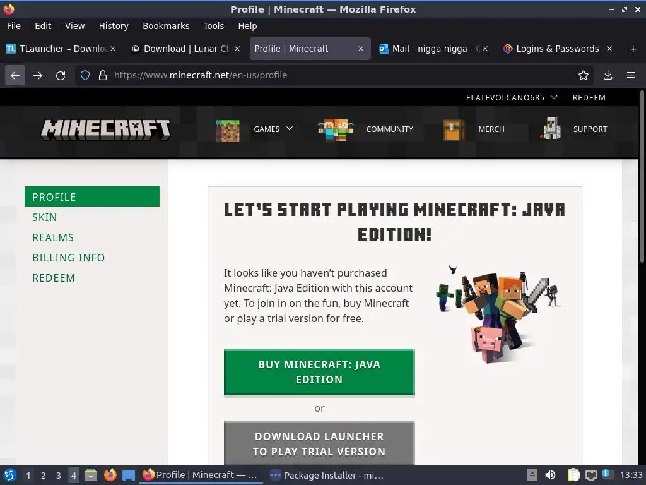
Task: Open the Community navigation link
Action: pyautogui.click(x=389, y=129)
